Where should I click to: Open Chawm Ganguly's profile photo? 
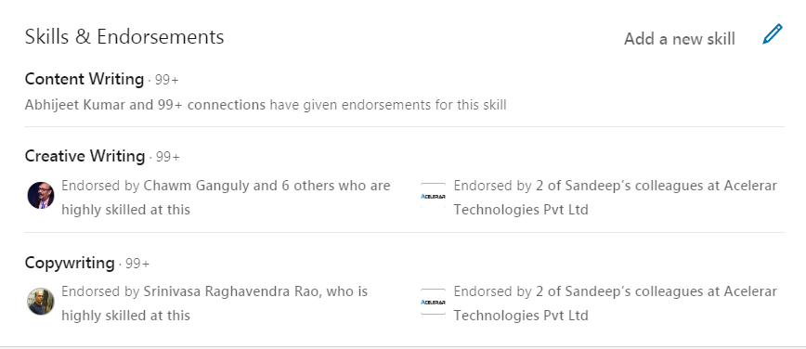[x=41, y=195]
